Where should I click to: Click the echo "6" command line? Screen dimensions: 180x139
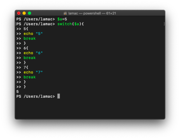tap(33, 53)
